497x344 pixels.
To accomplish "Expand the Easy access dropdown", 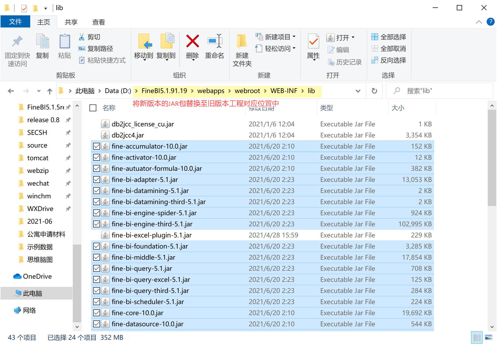I will tap(294, 49).
